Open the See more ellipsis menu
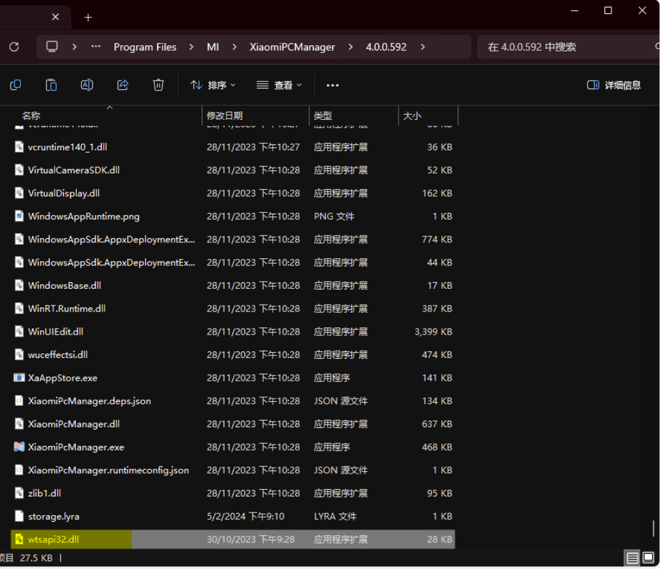The height and width of the screenshot is (569, 660). pos(333,85)
